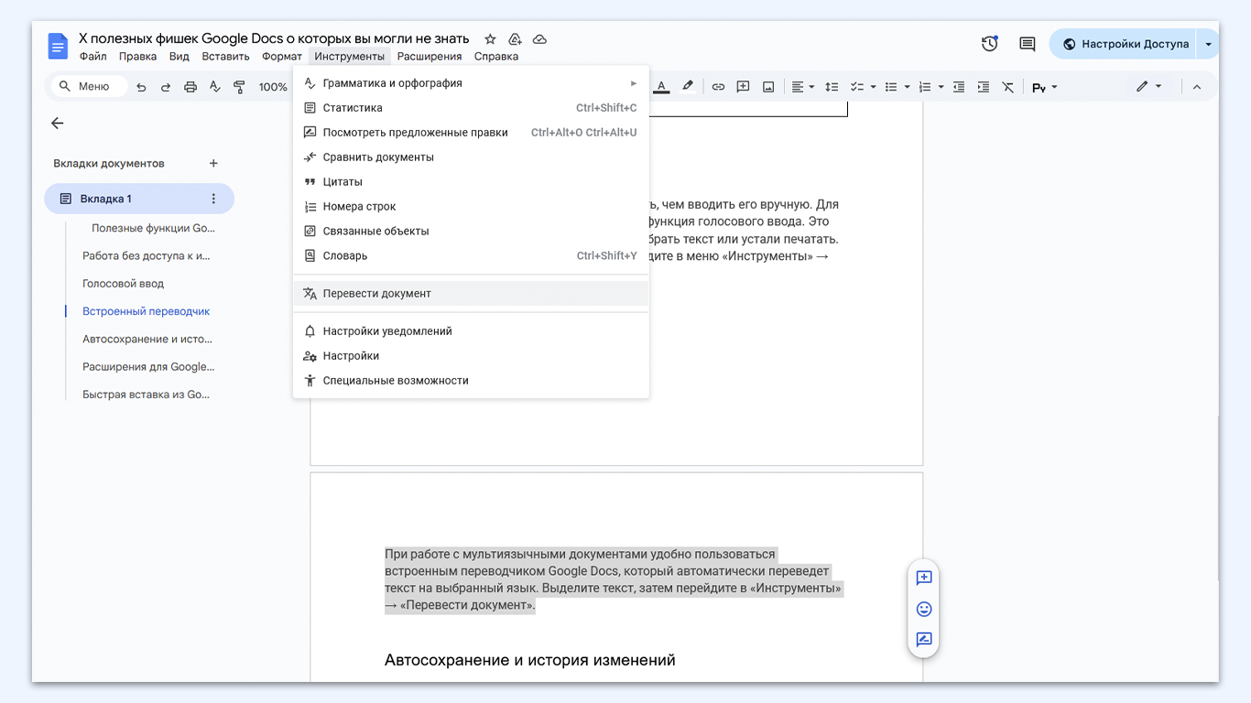This screenshot has width=1251, height=703.
Task: Jump to Встроенный переводчик heading
Action: (147, 311)
